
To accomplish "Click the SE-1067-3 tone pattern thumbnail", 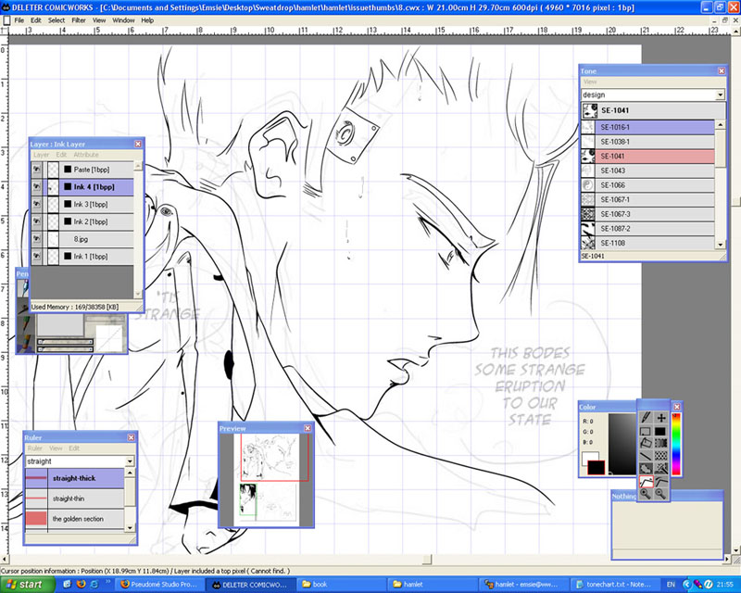I will (588, 214).
